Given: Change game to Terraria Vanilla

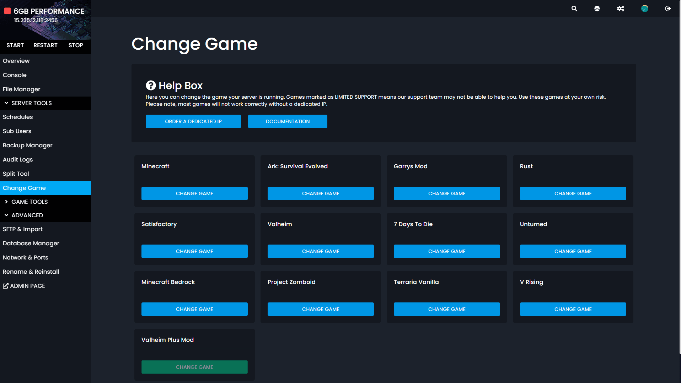Looking at the screenshot, I should click(447, 309).
